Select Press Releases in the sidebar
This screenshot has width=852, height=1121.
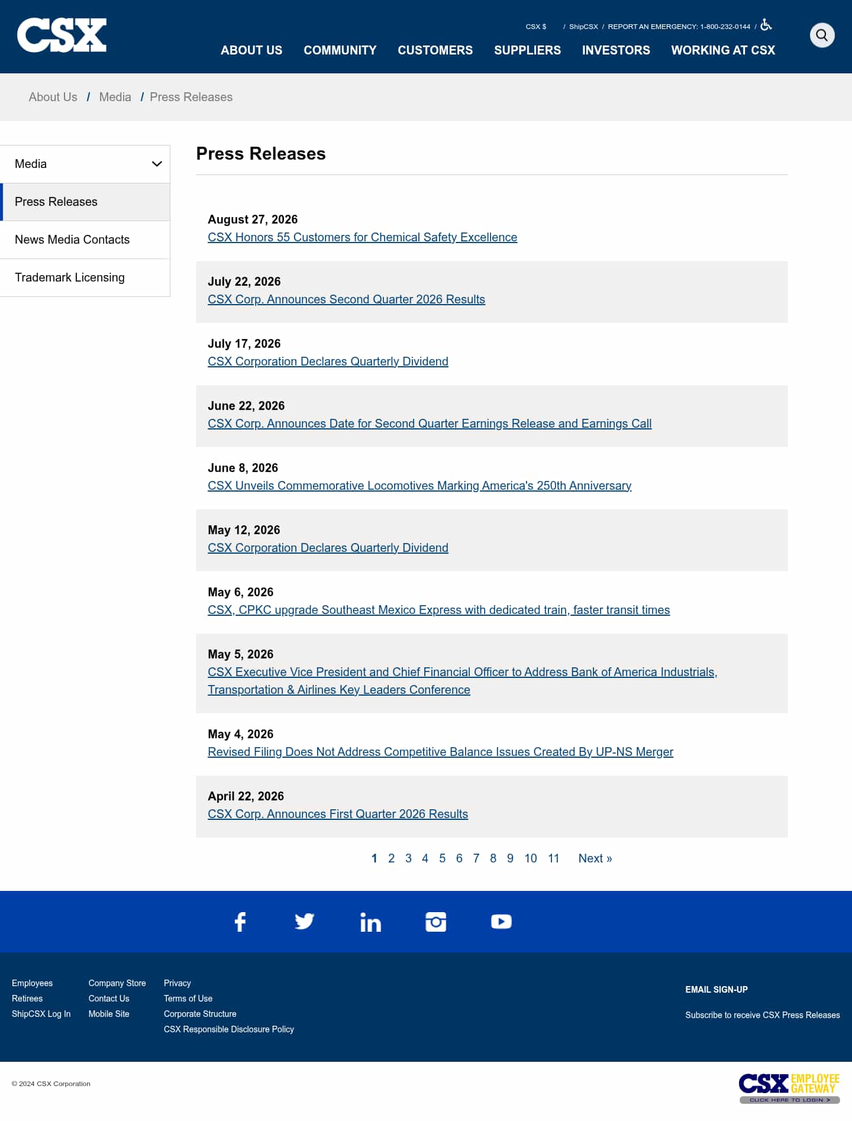pos(85,202)
